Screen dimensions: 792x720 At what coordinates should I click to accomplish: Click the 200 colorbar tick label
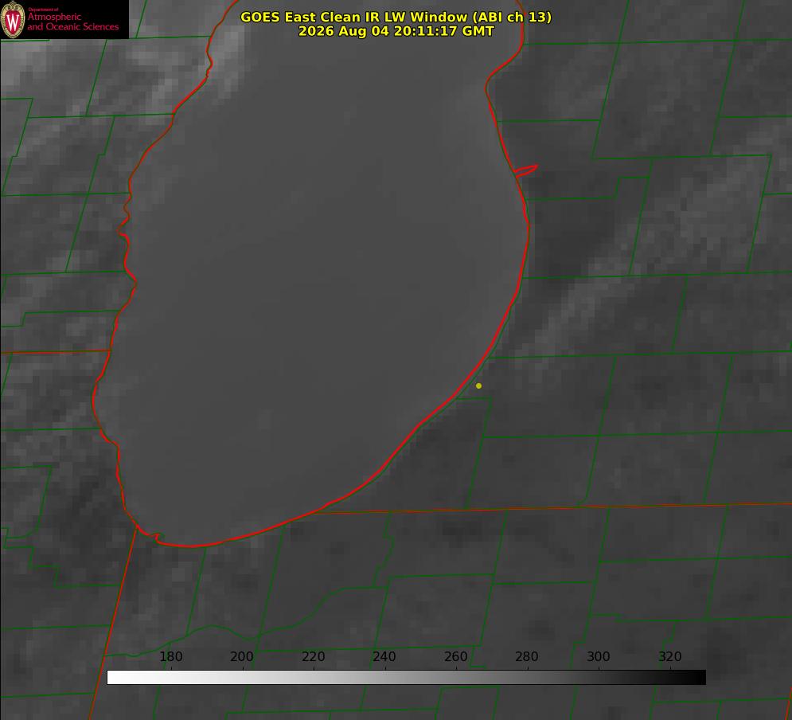pos(242,656)
